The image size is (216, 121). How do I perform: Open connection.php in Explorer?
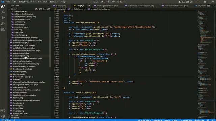click(21, 87)
